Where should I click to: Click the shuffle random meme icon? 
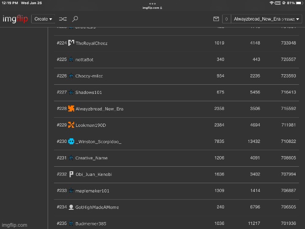[x=63, y=19]
